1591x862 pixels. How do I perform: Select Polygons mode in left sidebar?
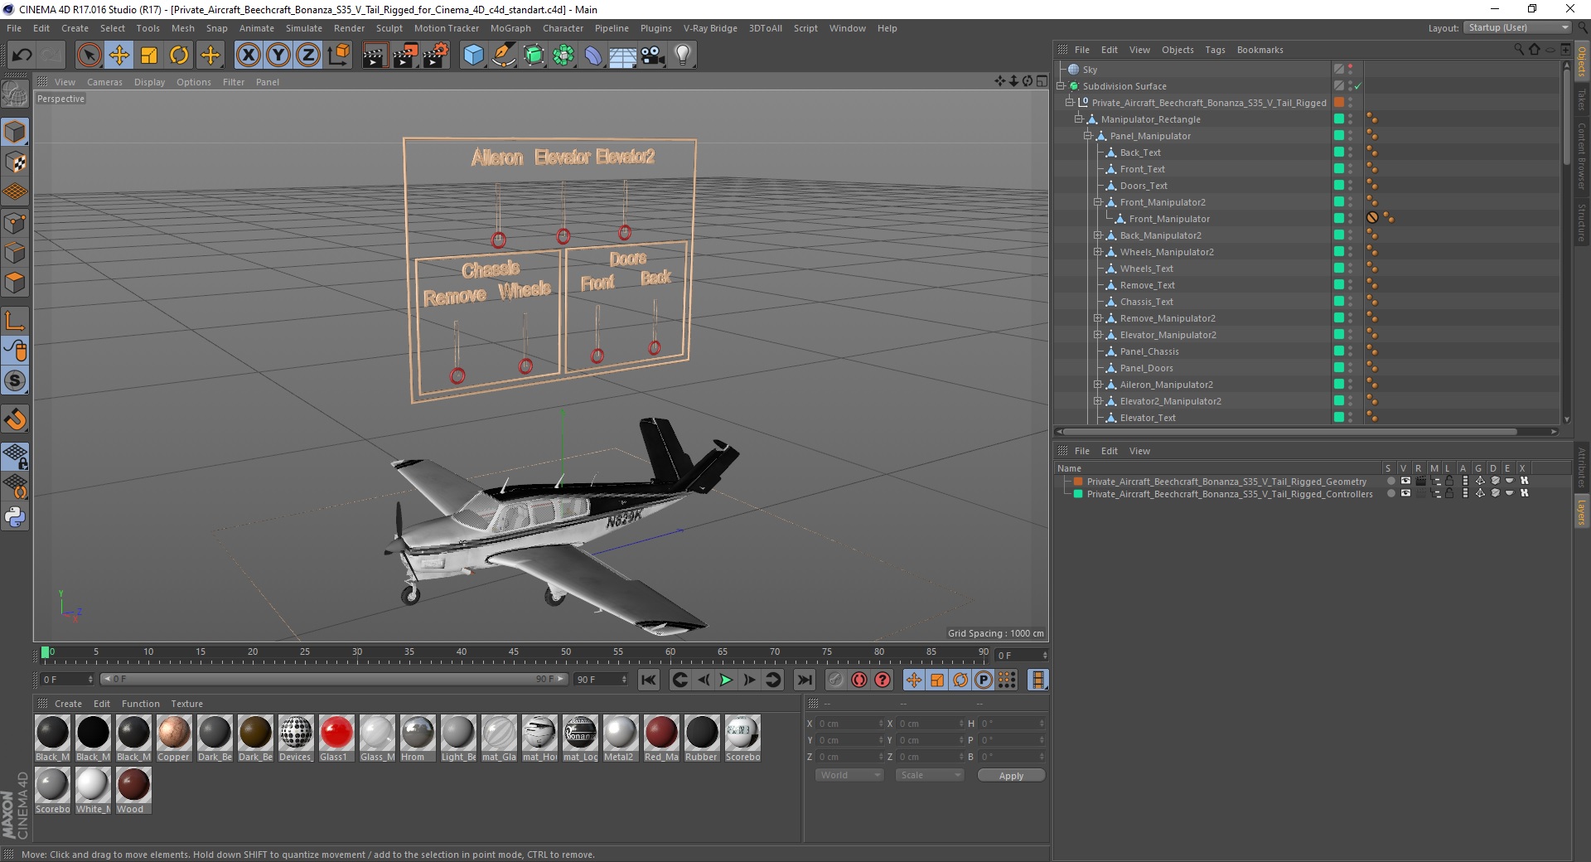15,283
